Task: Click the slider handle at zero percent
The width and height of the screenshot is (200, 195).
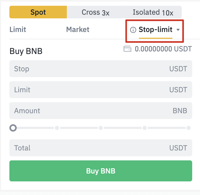Action: [13, 128]
